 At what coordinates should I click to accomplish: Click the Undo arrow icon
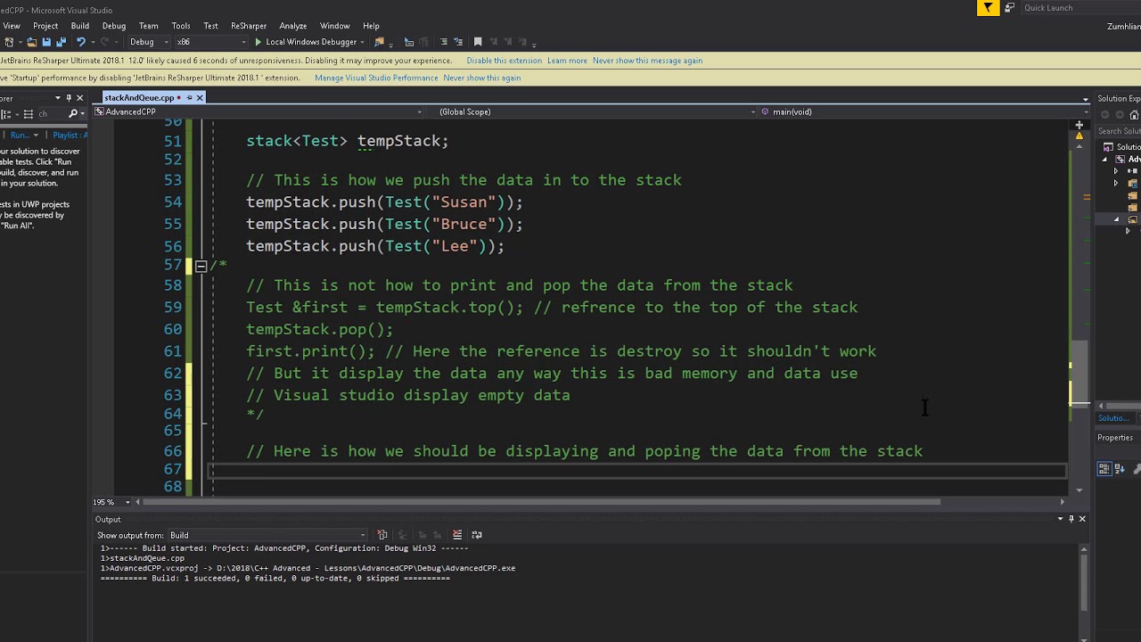coord(80,42)
